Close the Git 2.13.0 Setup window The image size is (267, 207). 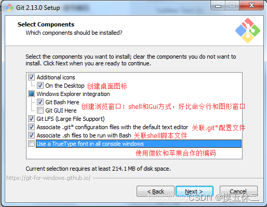[251, 6]
